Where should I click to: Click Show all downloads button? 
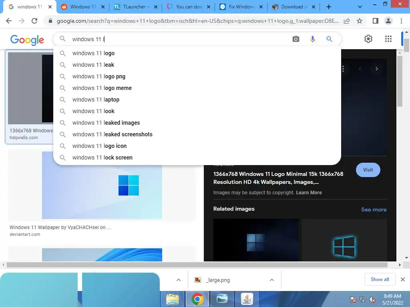(x=380, y=279)
